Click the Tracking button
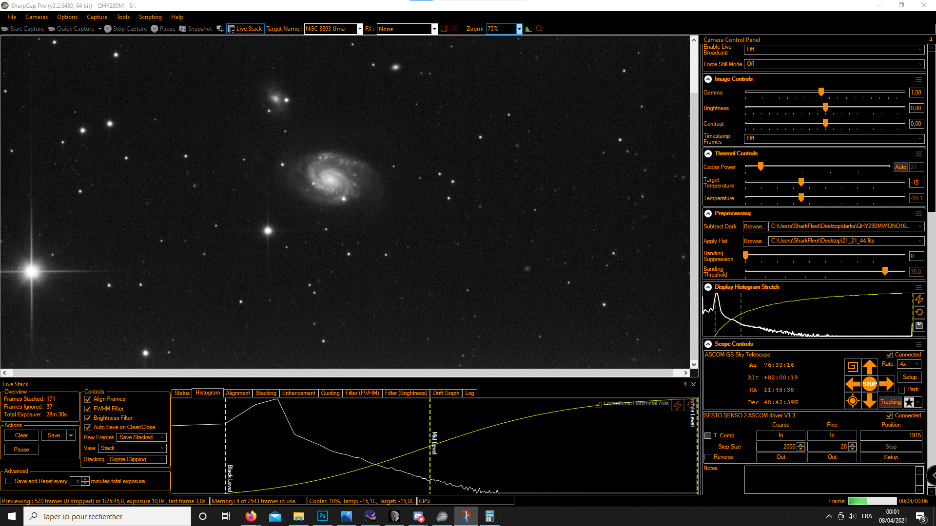 click(890, 402)
